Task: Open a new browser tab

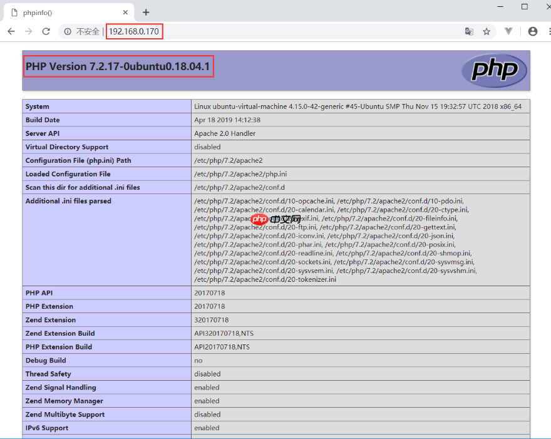Action: point(146,13)
